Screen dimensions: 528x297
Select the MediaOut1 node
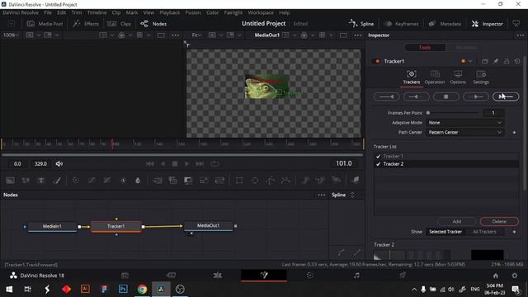208,226
